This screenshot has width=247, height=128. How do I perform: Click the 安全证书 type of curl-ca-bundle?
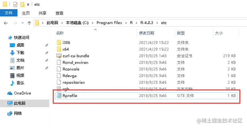184,56
